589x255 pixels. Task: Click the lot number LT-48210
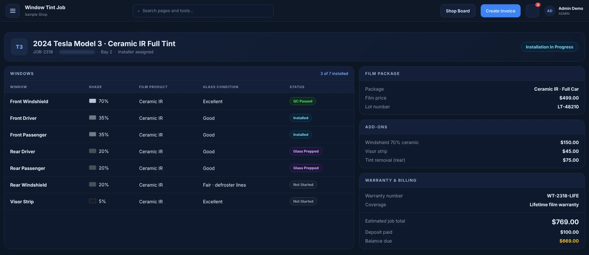pyautogui.click(x=568, y=107)
